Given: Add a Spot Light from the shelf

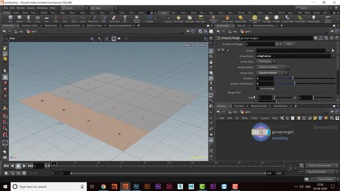Looking at the screenshot, I should pos(190,19).
